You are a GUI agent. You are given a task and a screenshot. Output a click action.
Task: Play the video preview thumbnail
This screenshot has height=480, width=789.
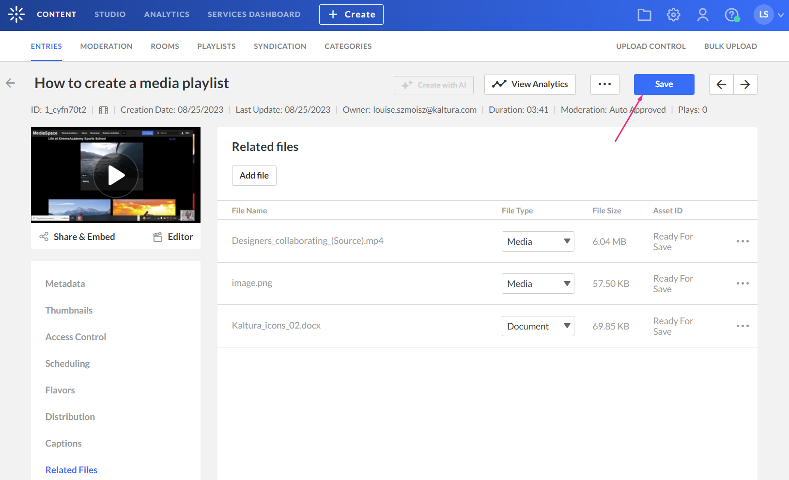click(116, 175)
